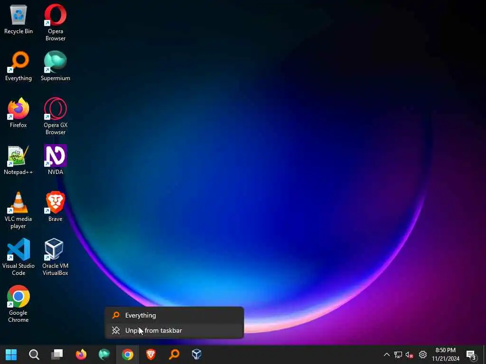Viewport: 486px width, 364px height.
Task: Select the Firefox desktop shortcut
Action: [19, 113]
